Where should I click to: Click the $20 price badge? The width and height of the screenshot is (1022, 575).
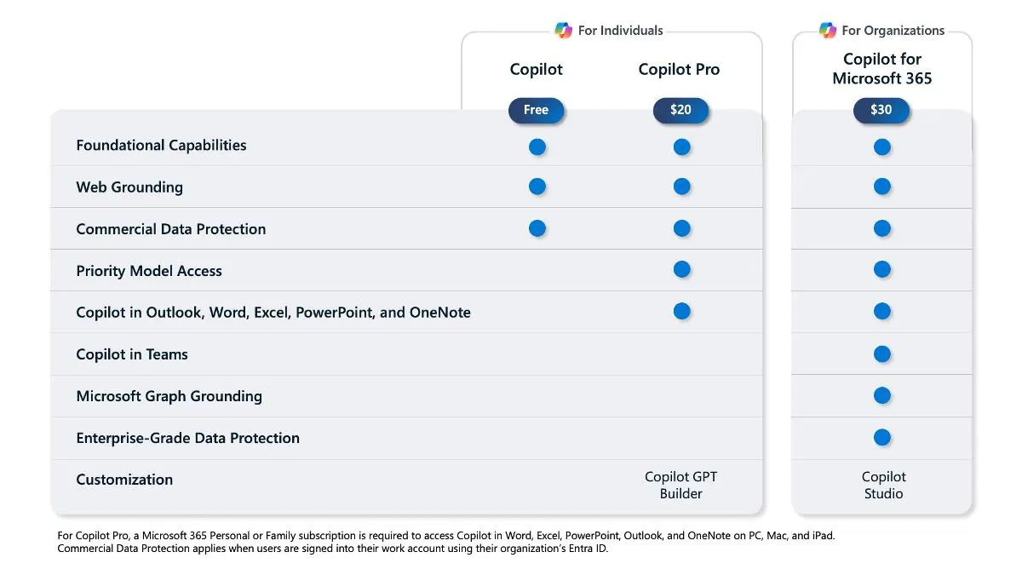click(680, 110)
